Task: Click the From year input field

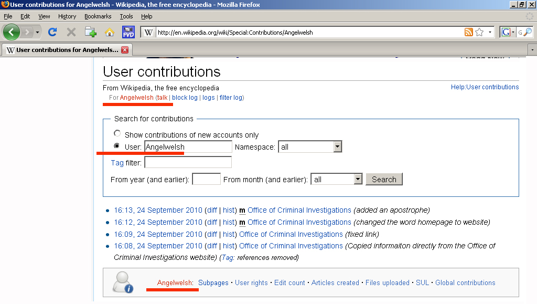Action: tap(206, 179)
